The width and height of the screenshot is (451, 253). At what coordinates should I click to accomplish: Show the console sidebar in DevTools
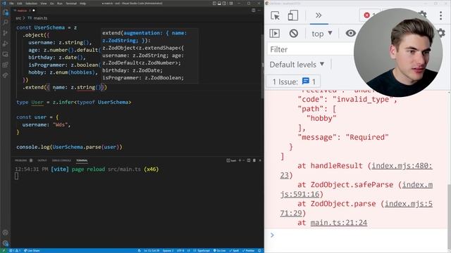point(274,33)
